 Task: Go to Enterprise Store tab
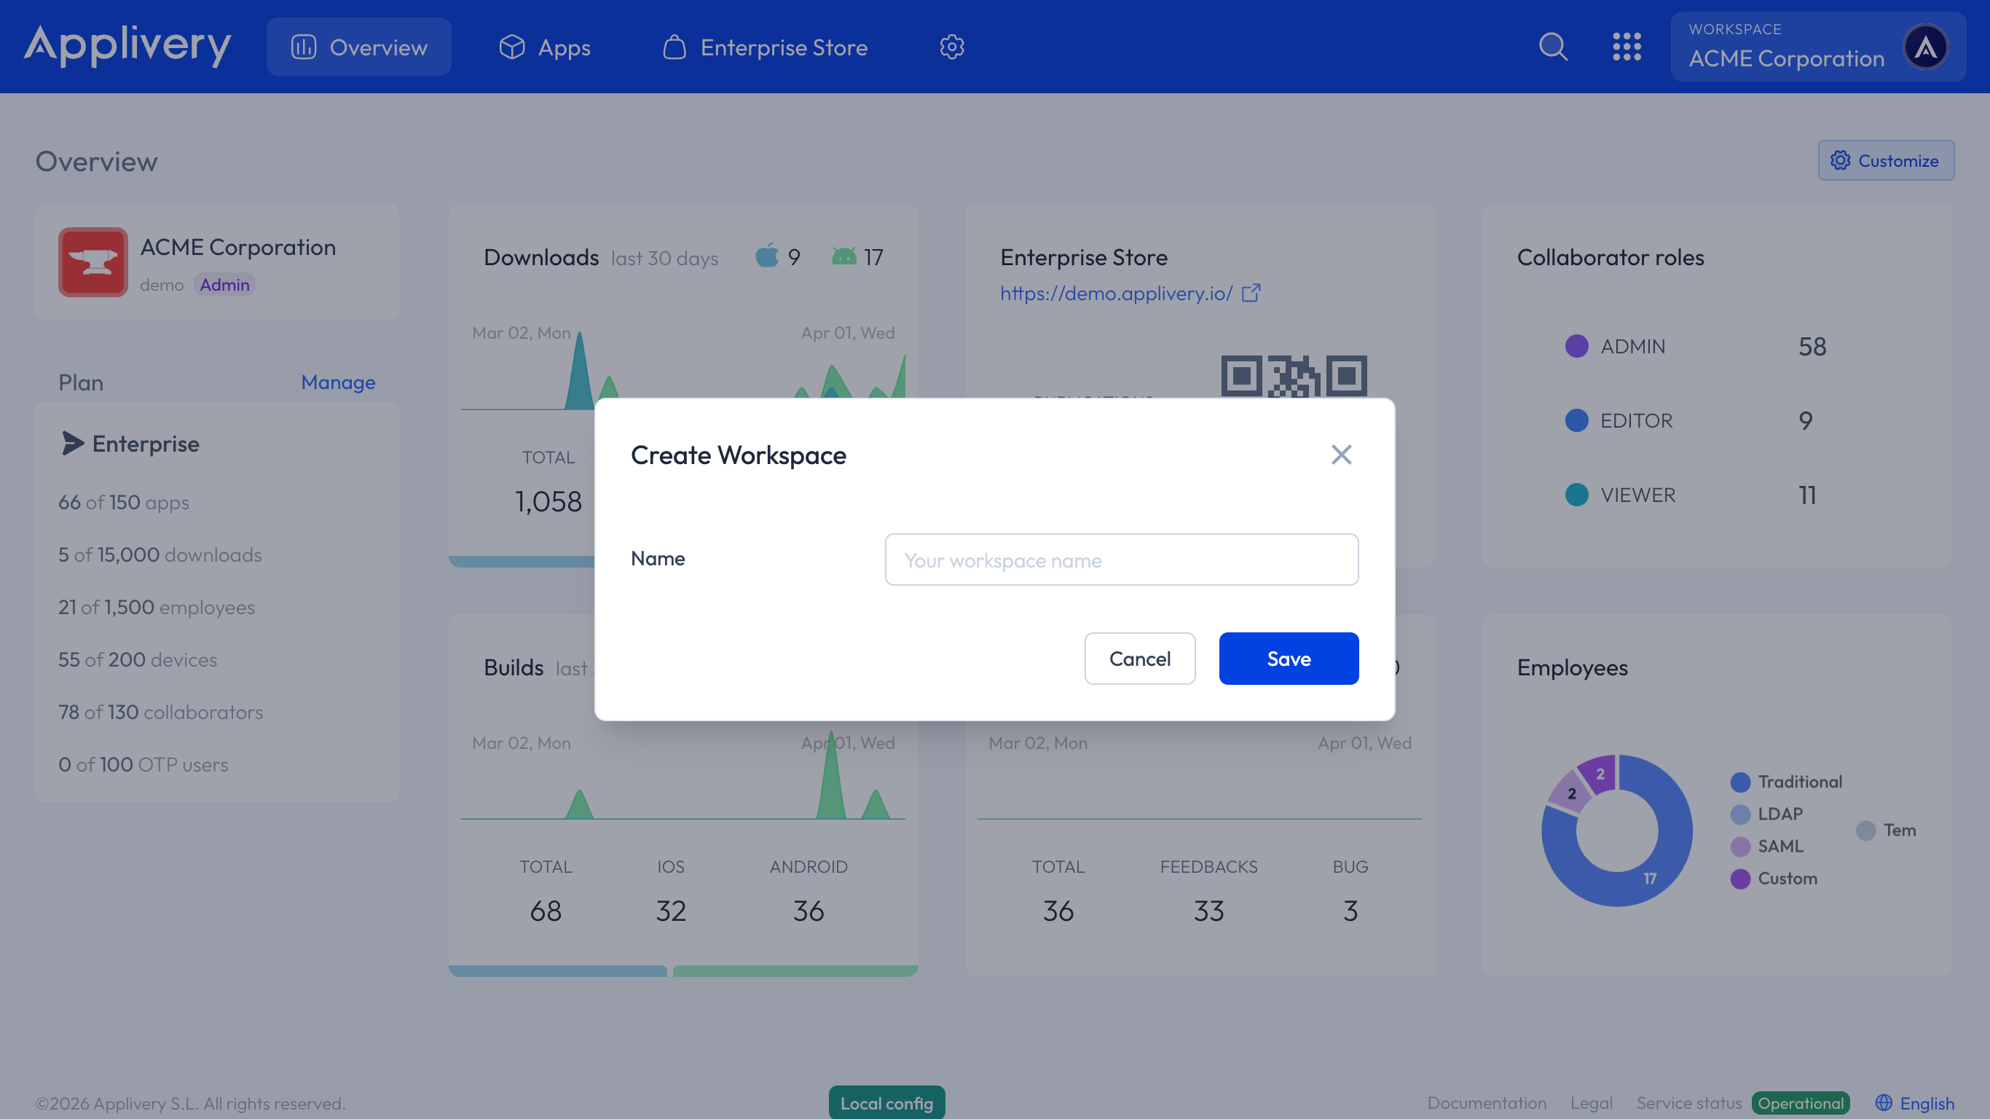point(765,47)
